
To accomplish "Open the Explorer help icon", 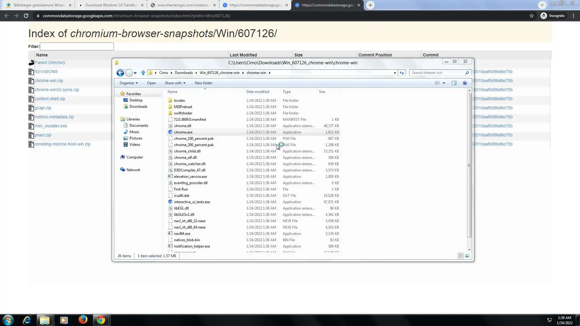I will point(465,83).
